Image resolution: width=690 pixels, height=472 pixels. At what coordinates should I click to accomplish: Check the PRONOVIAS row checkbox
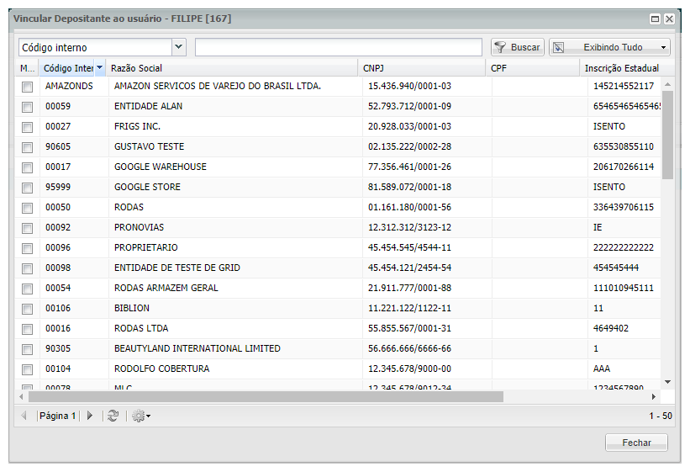27,228
